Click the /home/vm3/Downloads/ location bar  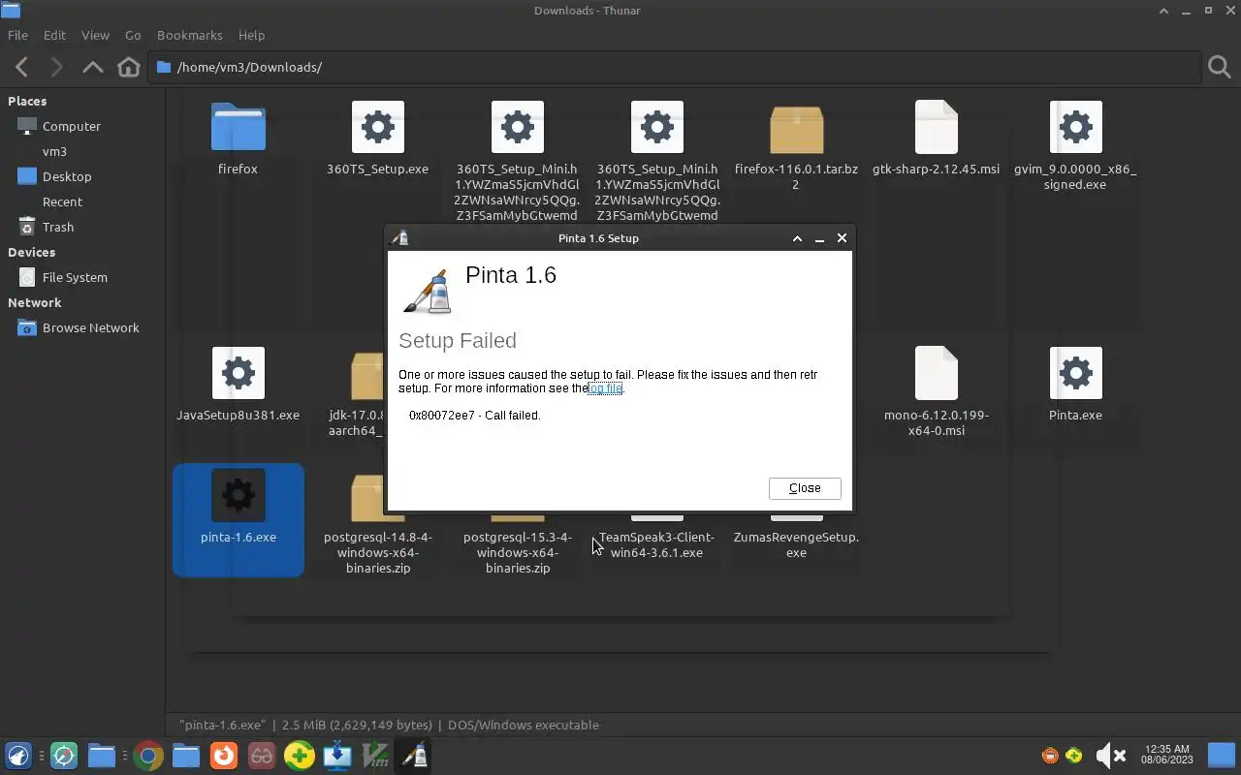(x=675, y=67)
